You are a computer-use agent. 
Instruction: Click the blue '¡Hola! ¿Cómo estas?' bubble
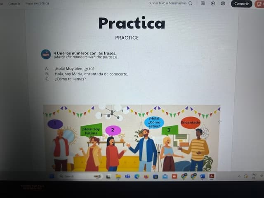(154, 123)
